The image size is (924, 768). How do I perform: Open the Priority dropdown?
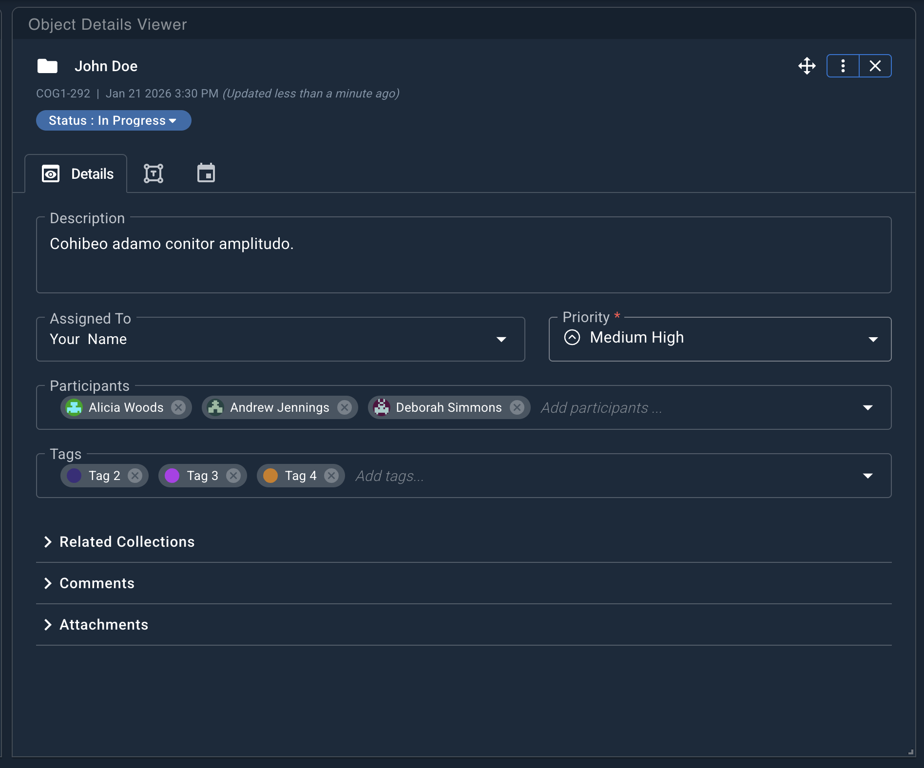873,339
